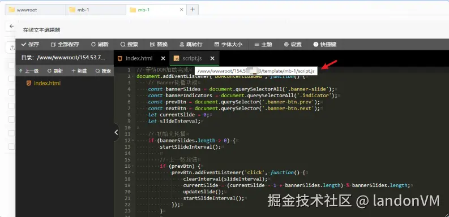The height and width of the screenshot is (217, 449).
Task: Close the active mb-1 file manager tab
Action: tap(181, 10)
